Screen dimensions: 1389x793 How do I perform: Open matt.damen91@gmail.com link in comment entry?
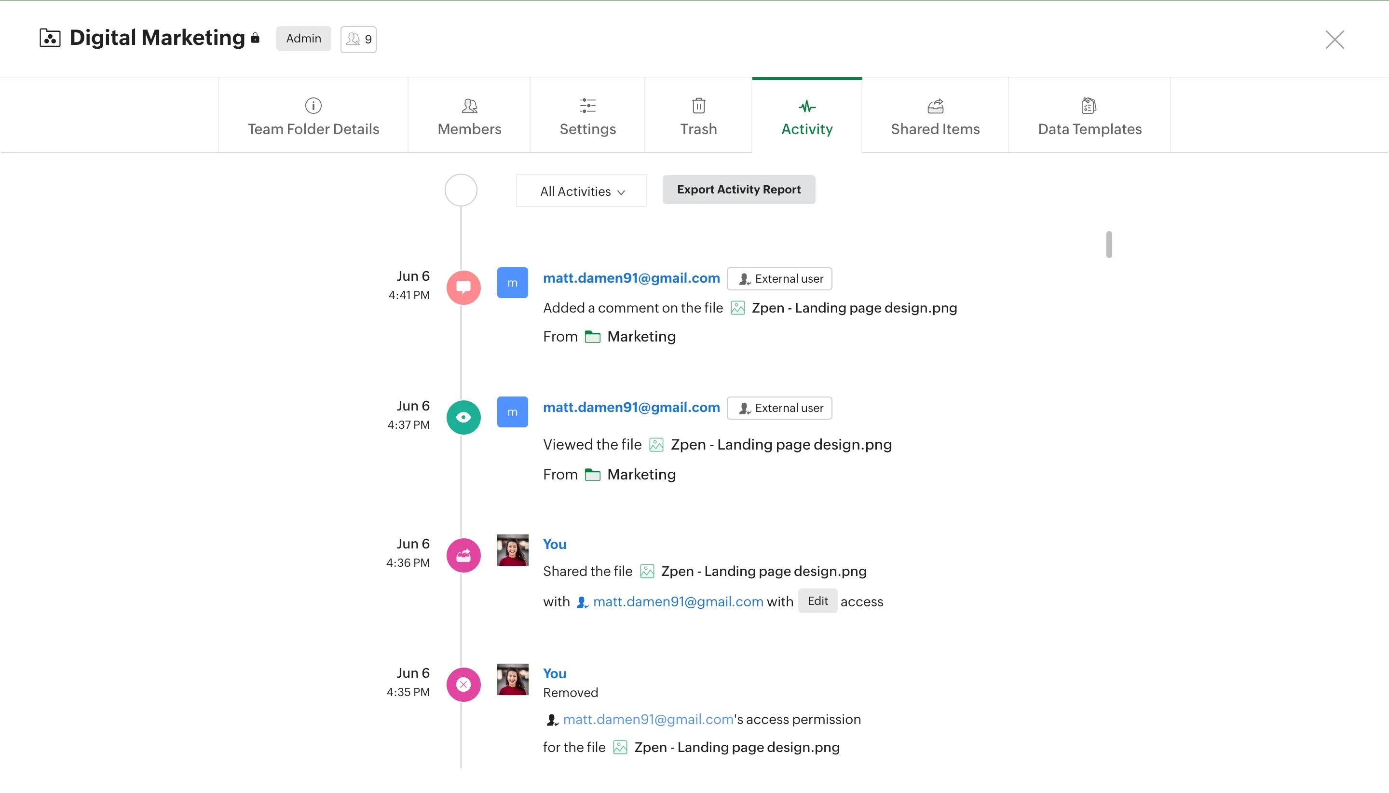(x=632, y=278)
